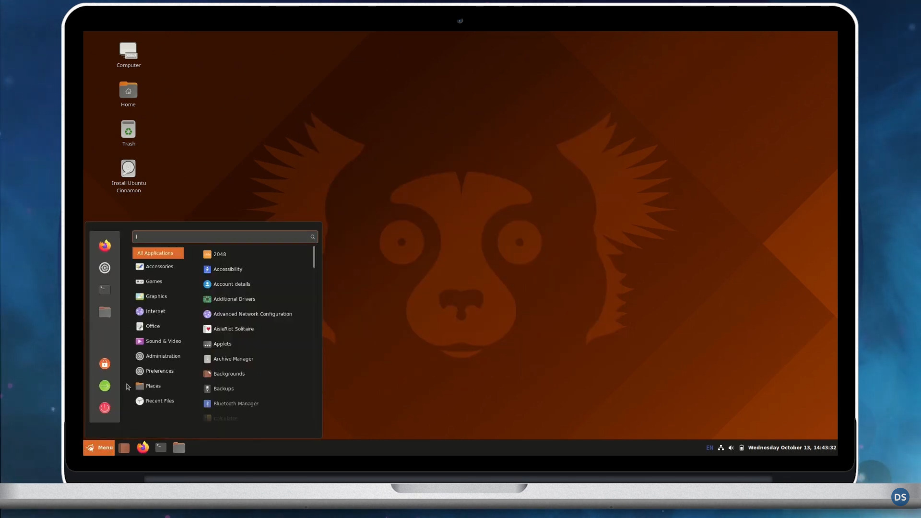Open Files icon in bottom taskbar
The width and height of the screenshot is (921, 518).
(179, 447)
